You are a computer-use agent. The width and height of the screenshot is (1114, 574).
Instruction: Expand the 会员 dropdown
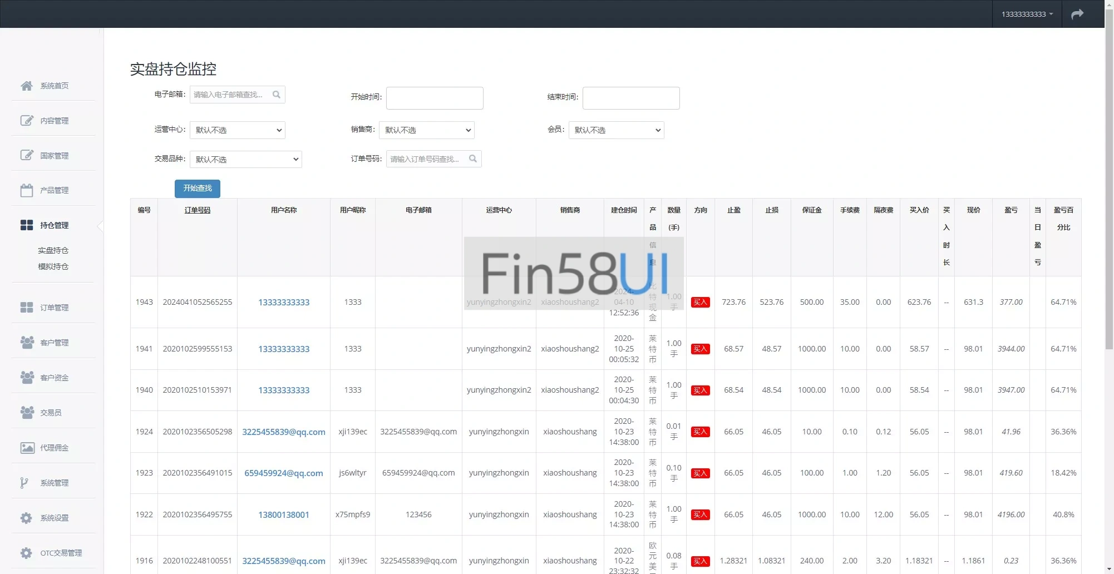click(x=616, y=130)
